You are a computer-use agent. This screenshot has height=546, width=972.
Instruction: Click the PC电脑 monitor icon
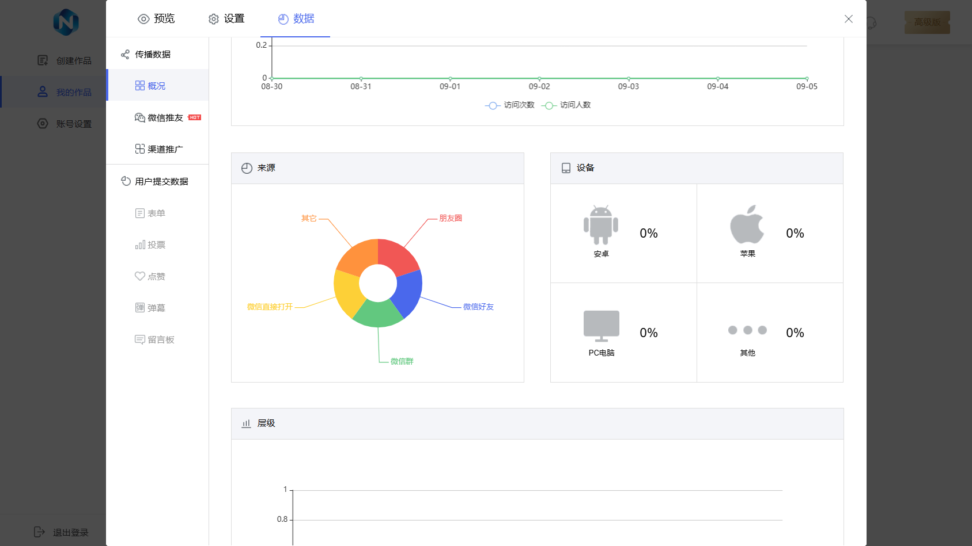(601, 325)
